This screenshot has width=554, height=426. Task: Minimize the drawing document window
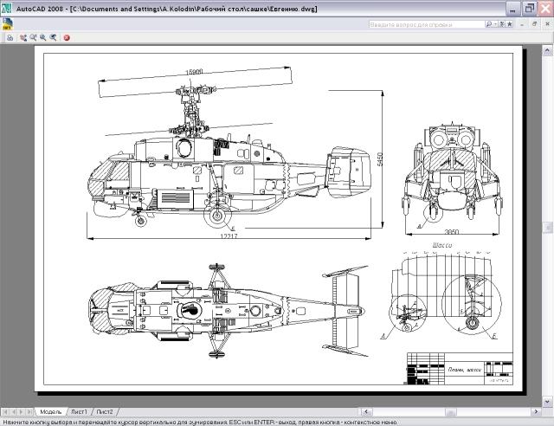pos(522,24)
